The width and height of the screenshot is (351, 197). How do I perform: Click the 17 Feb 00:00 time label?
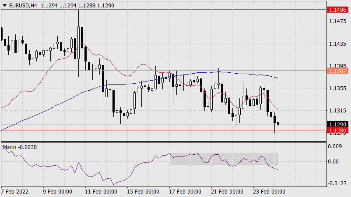tap(185, 192)
